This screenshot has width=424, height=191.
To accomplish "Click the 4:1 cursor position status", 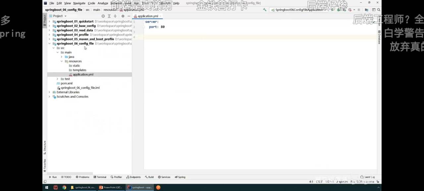I will tap(311, 182).
